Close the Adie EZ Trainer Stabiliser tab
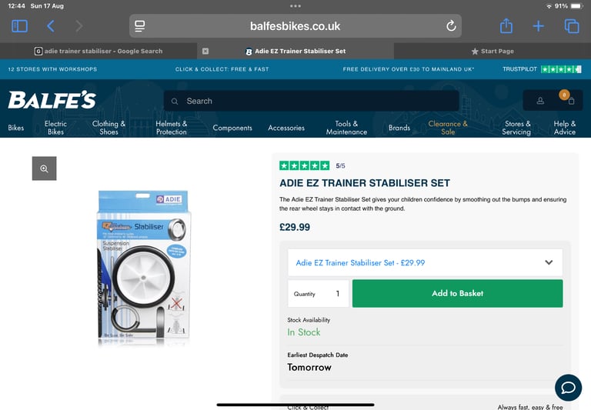The width and height of the screenshot is (591, 410). [x=205, y=52]
